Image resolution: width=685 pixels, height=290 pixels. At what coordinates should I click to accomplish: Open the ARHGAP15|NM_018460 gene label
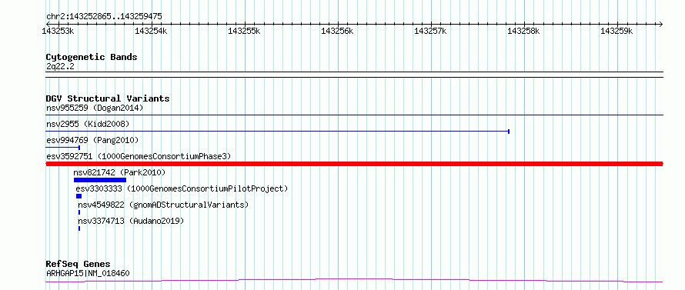(x=88, y=273)
